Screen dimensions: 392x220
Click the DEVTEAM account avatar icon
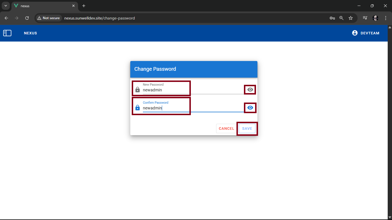[x=355, y=33]
